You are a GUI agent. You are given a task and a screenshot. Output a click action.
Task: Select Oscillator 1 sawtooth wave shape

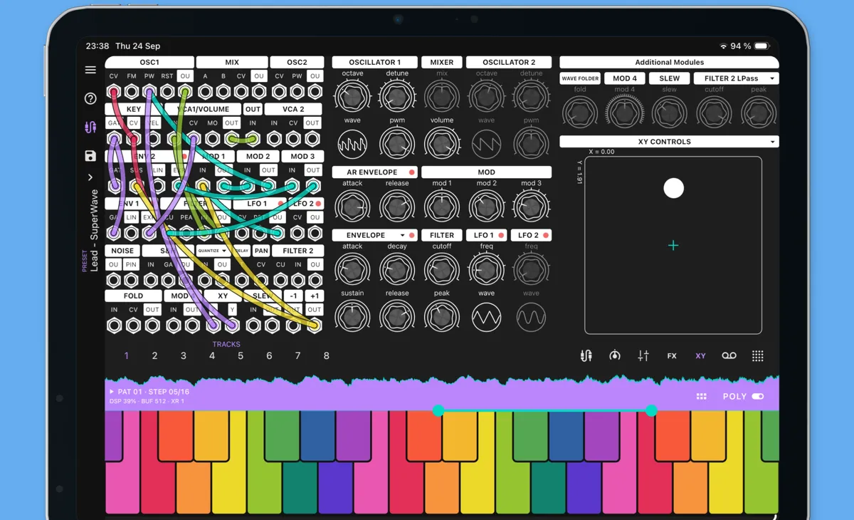tap(352, 145)
